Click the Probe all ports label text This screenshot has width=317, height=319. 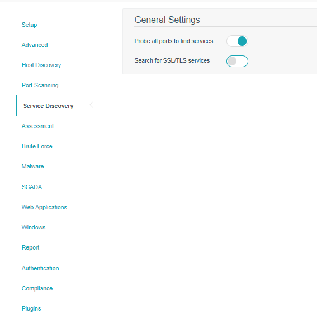tap(173, 41)
